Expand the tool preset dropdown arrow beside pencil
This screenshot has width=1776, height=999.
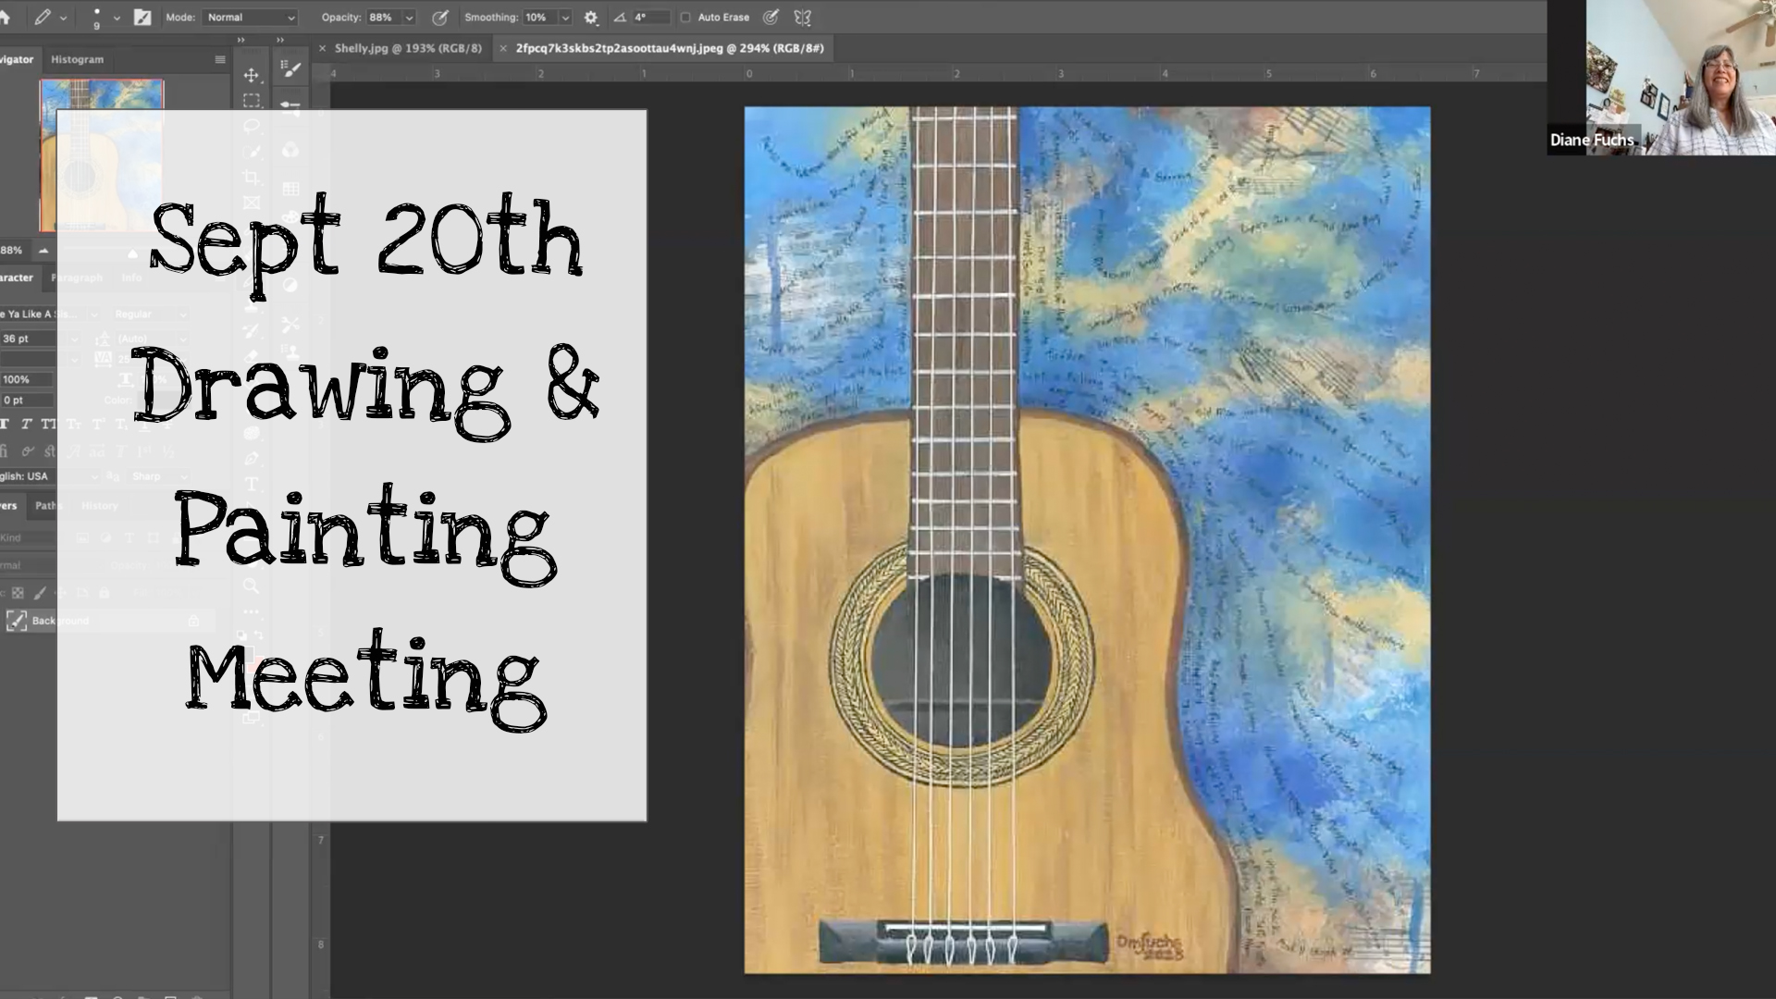point(63,18)
